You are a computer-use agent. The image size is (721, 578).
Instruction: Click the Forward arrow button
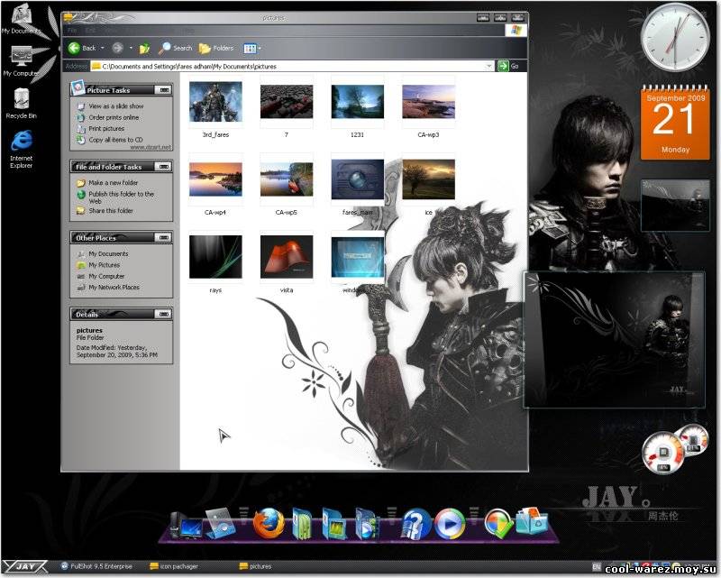point(118,48)
